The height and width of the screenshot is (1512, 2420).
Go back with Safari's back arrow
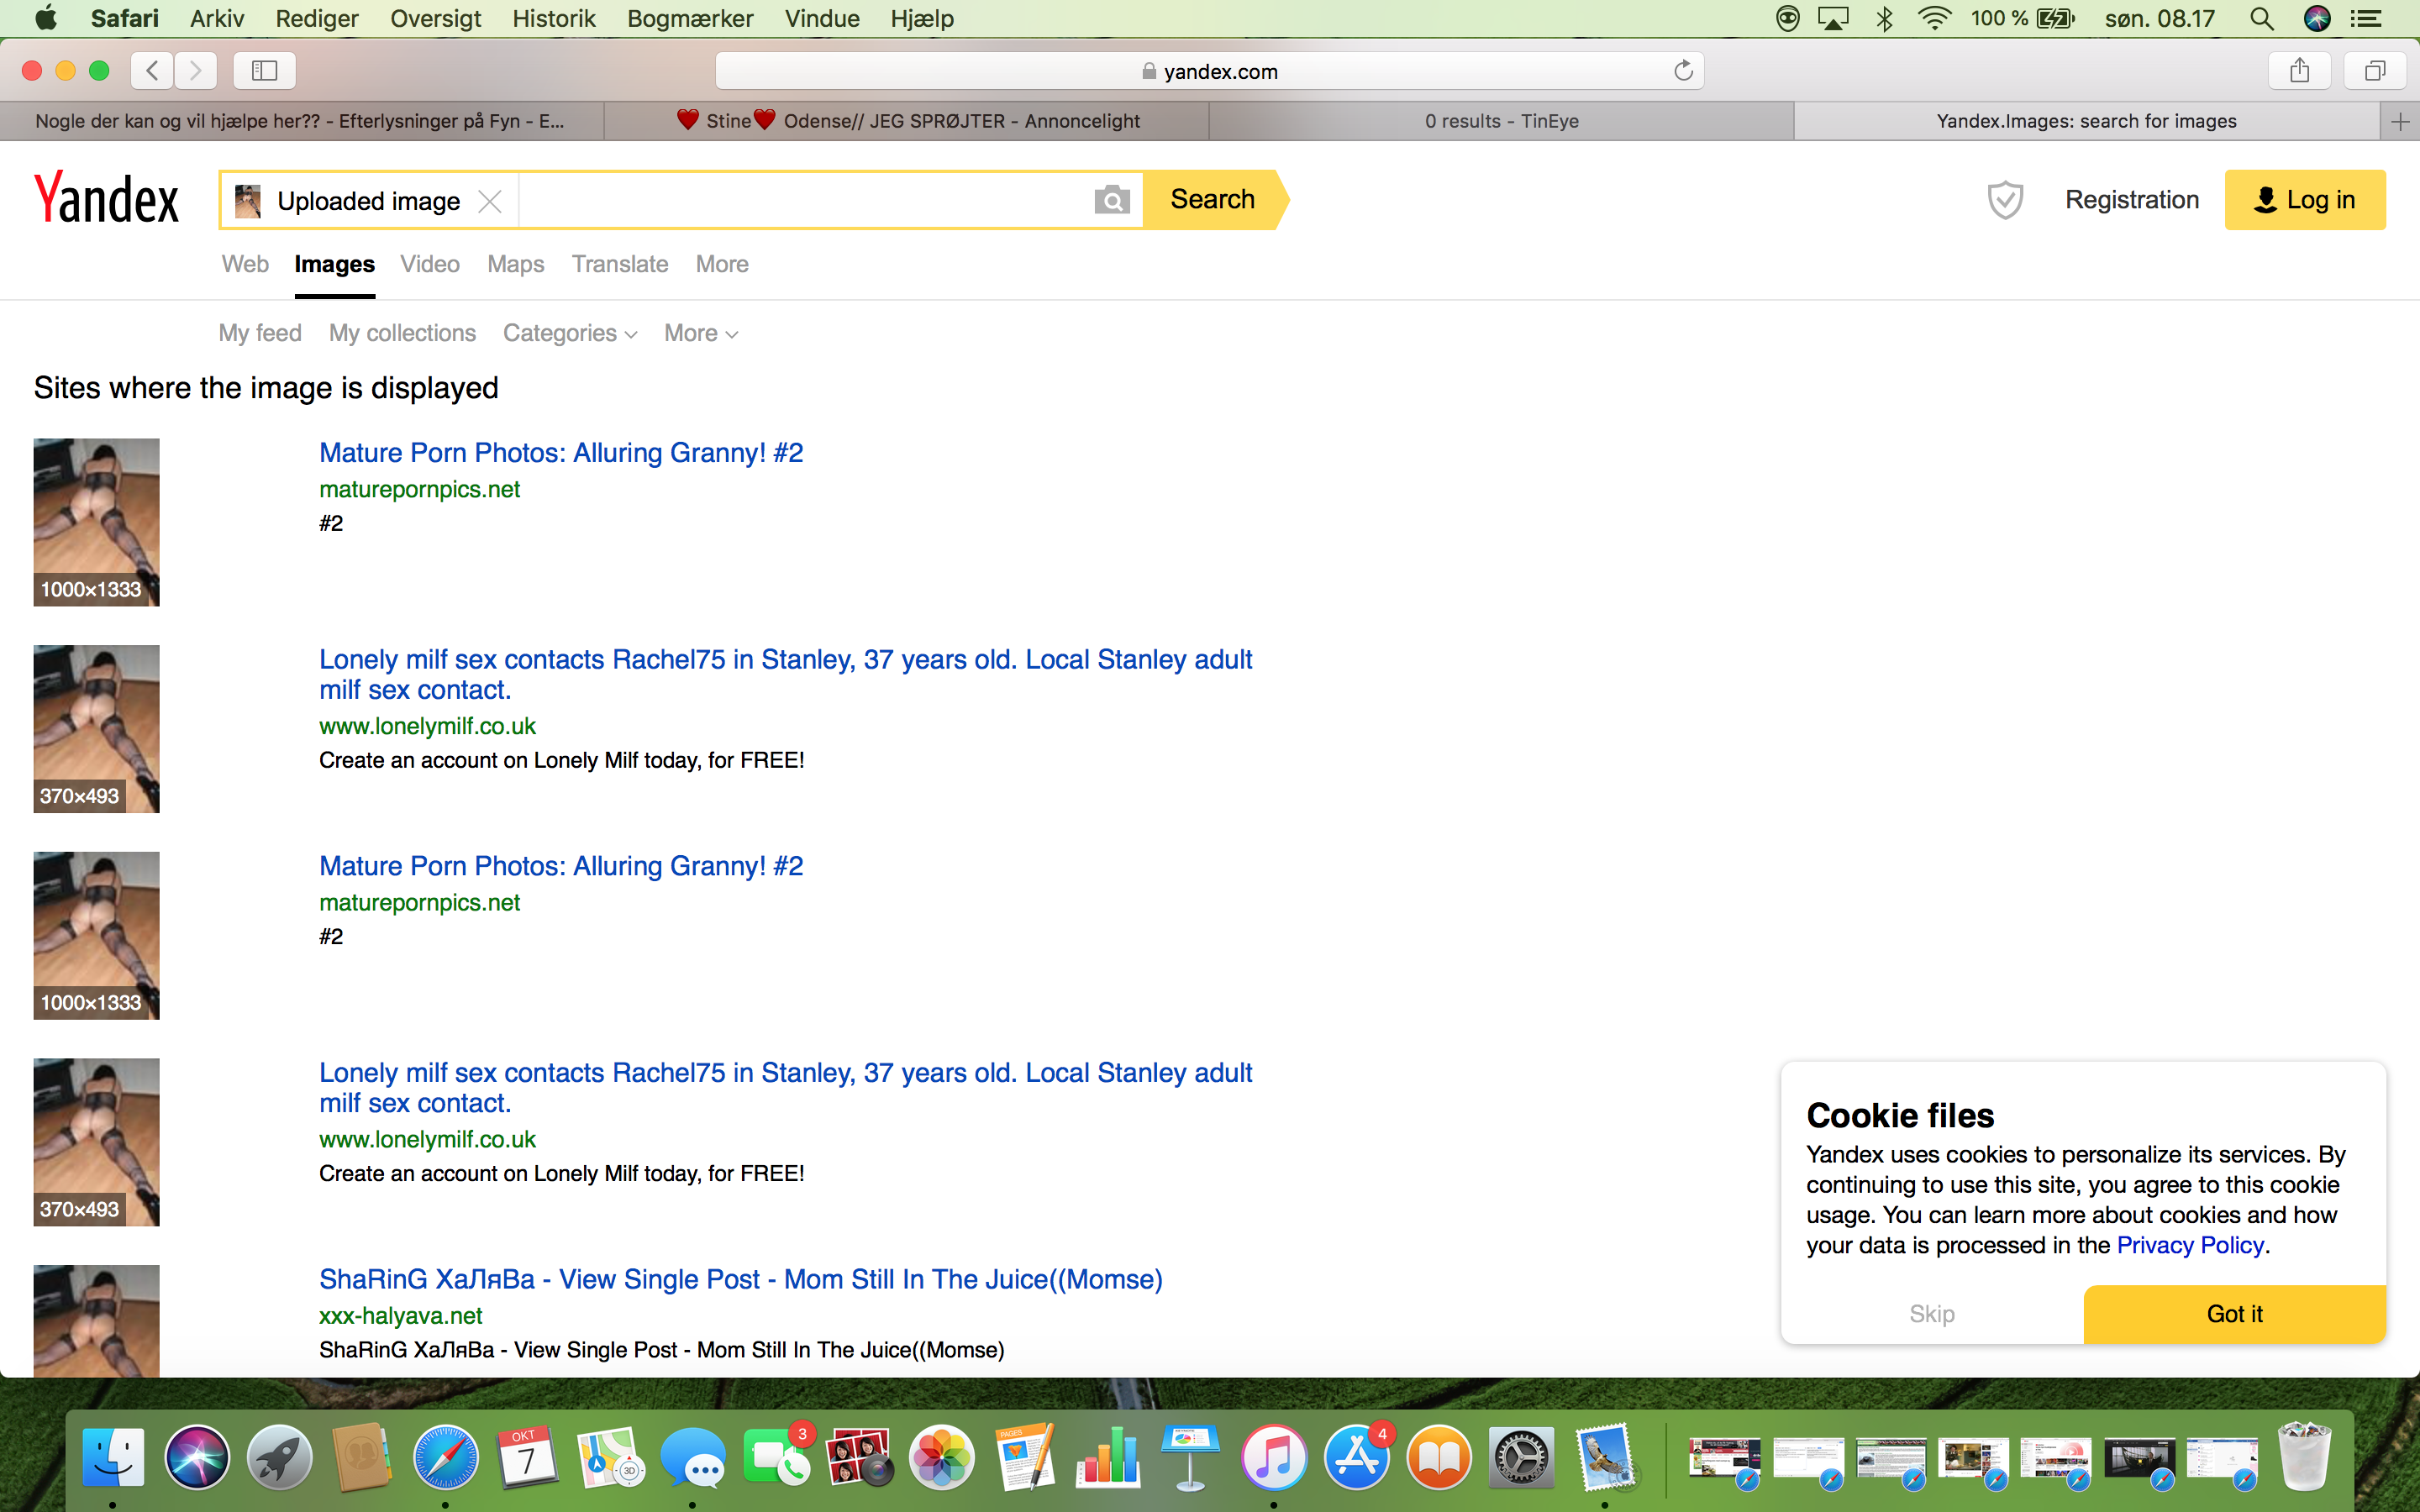click(152, 70)
